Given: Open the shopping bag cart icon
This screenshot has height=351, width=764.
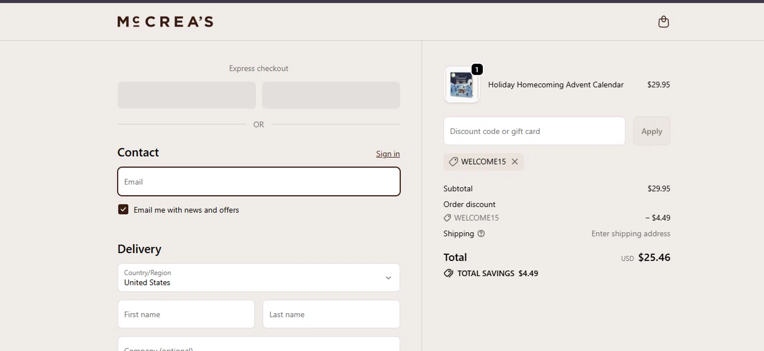Looking at the screenshot, I should coord(663,21).
